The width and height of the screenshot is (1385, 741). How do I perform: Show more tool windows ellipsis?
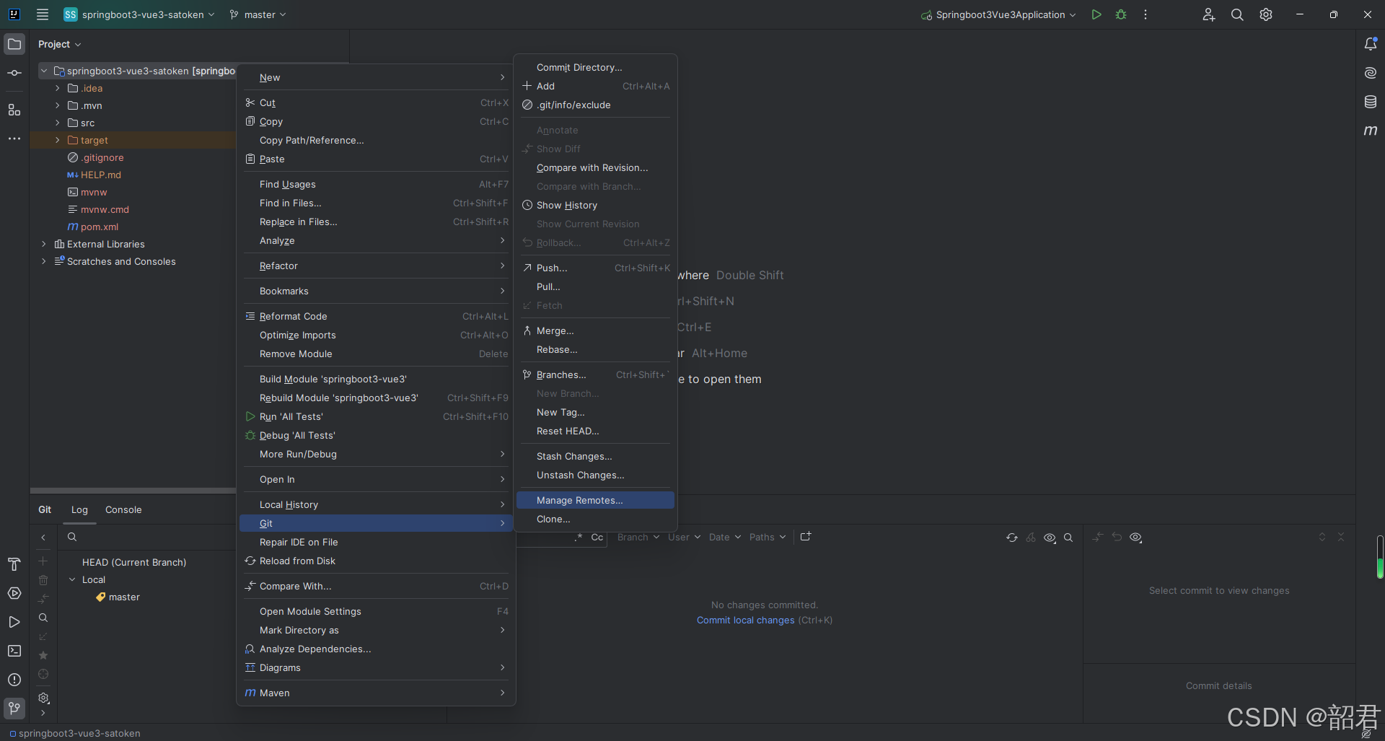point(14,139)
